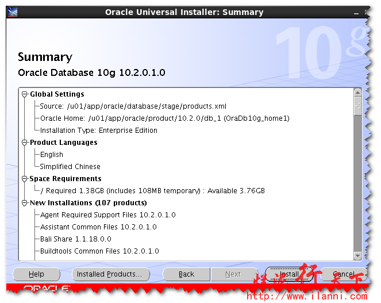Select Installation Type: Enterprise Edition row
Image resolution: width=381 pixels, height=303 pixels.
pos(98,131)
